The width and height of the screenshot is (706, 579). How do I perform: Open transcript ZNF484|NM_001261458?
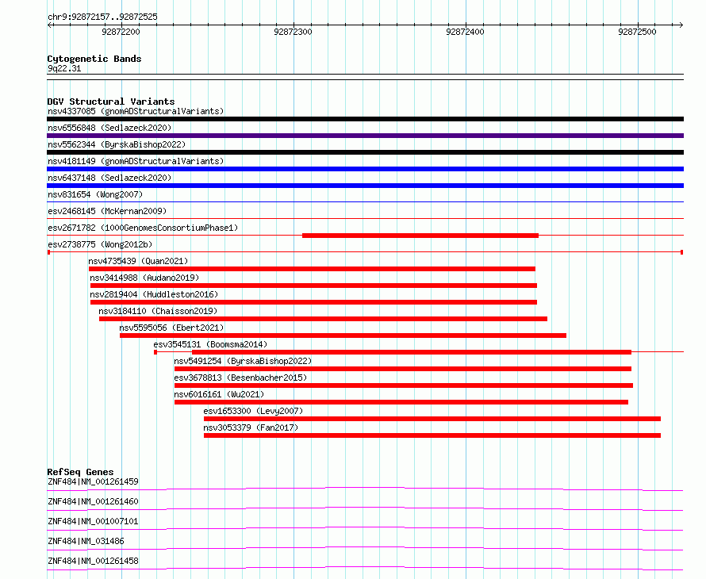tap(93, 561)
